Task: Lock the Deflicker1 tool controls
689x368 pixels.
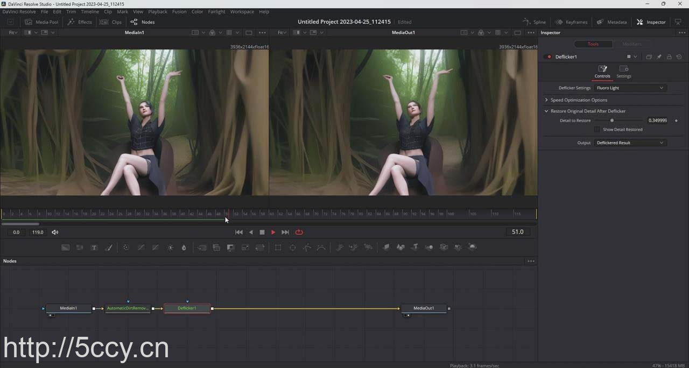Action: click(669, 57)
